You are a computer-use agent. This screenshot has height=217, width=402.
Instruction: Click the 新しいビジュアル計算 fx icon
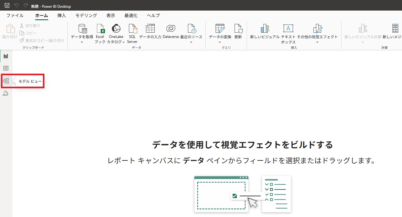[363, 29]
